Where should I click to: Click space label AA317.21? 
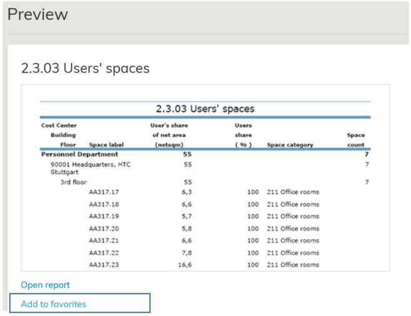[x=104, y=240]
